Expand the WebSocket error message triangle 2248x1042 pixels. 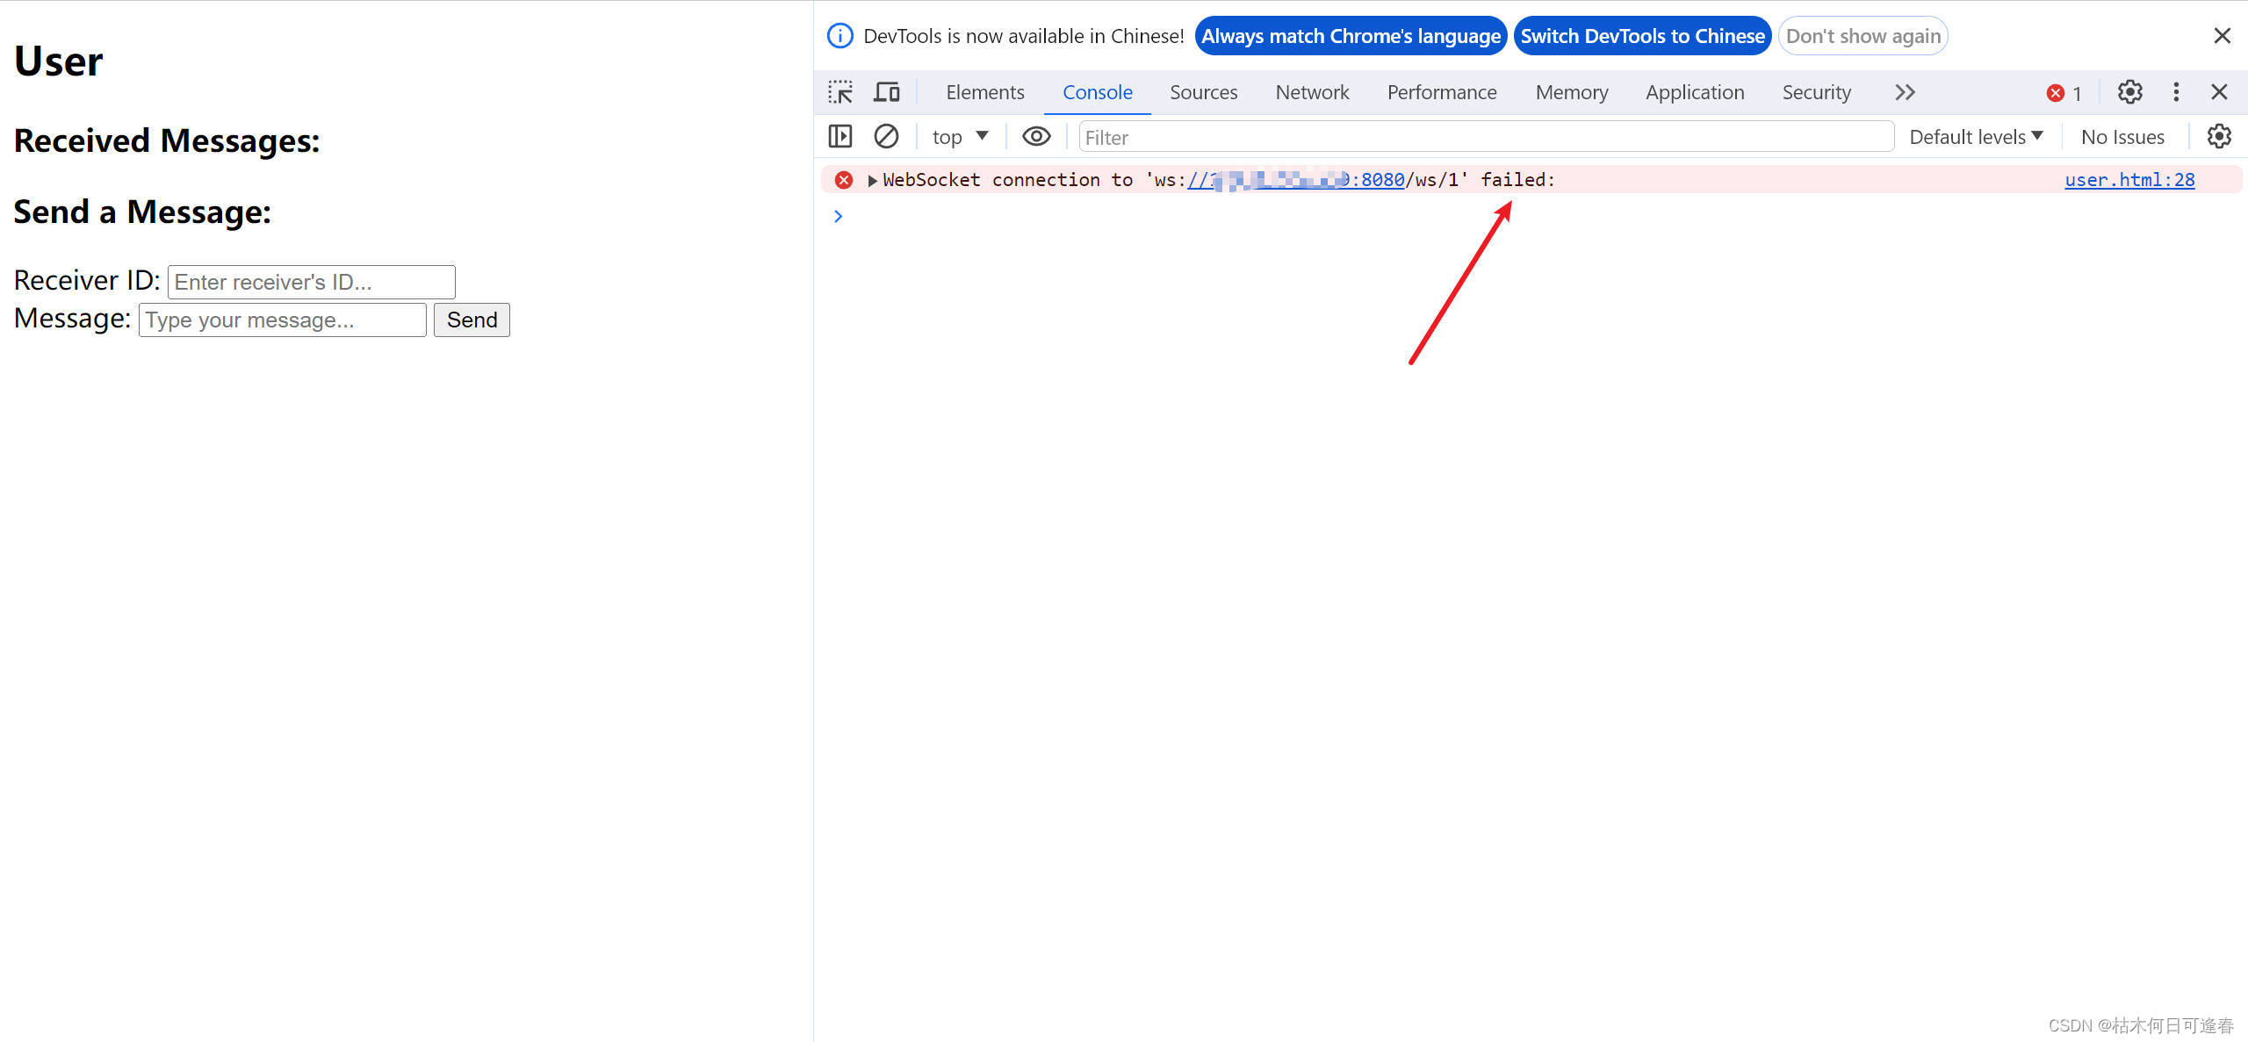tap(872, 181)
